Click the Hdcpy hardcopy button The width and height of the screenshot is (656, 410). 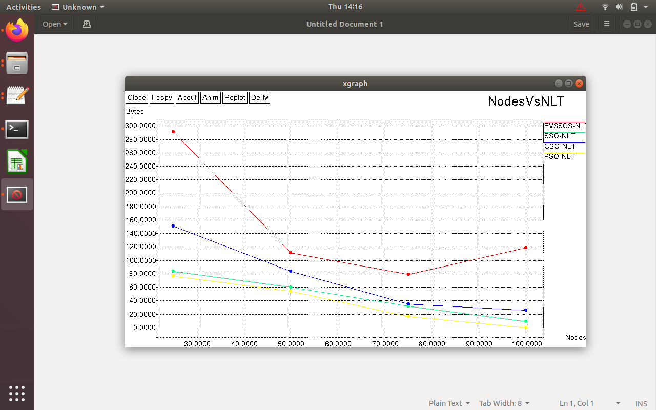pyautogui.click(x=162, y=97)
